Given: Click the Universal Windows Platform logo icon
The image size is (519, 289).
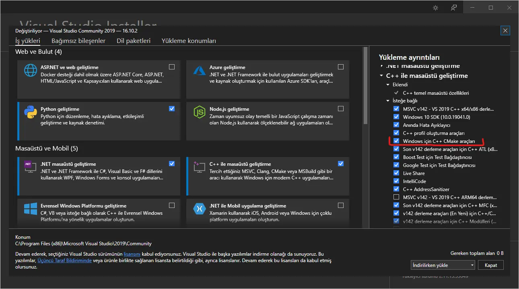Looking at the screenshot, I should (31, 209).
